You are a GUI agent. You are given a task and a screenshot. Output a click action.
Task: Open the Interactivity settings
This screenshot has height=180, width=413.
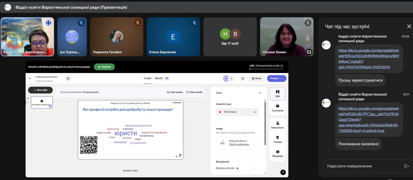[x=277, y=125]
